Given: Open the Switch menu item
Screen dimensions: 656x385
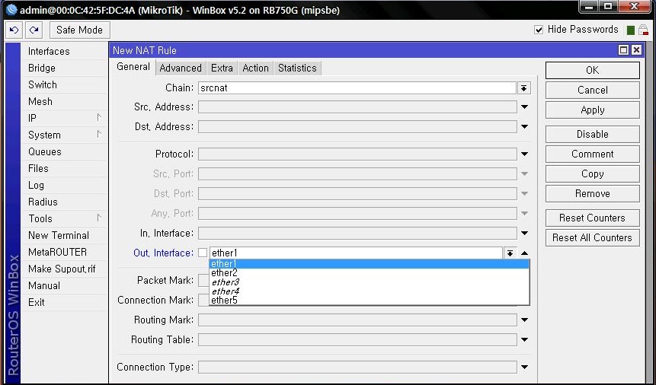Looking at the screenshot, I should click(65, 85).
